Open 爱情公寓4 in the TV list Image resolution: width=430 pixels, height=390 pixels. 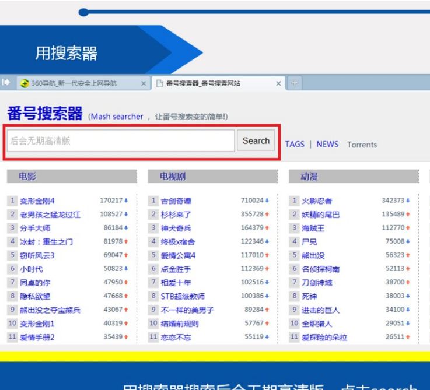click(178, 256)
